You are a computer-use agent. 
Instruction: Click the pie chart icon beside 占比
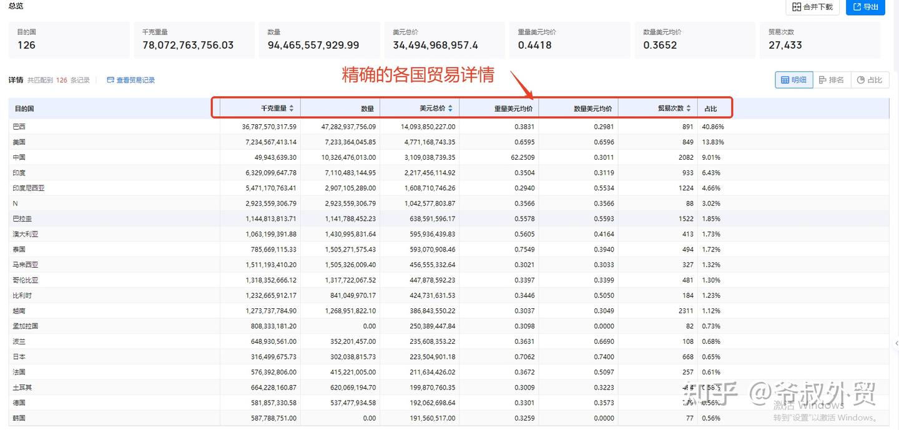point(860,80)
